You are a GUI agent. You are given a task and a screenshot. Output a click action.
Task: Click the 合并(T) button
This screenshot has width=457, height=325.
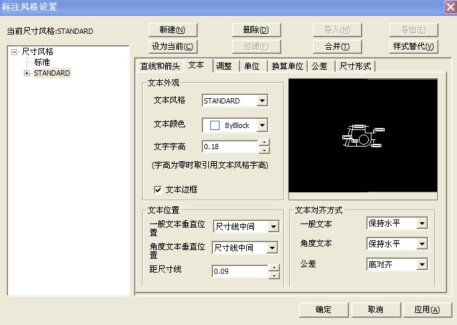pos(337,46)
